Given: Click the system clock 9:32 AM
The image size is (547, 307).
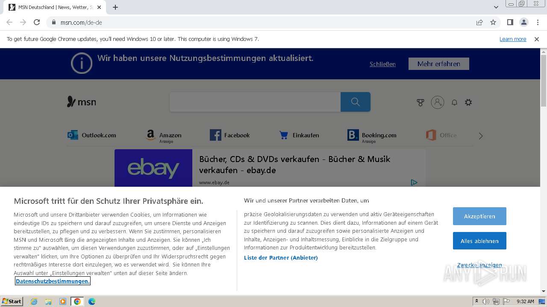Looking at the screenshot, I should (x=525, y=301).
